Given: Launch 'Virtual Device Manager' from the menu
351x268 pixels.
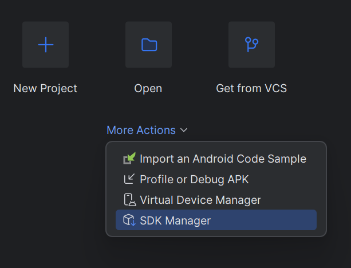Looking at the screenshot, I should click(200, 200).
